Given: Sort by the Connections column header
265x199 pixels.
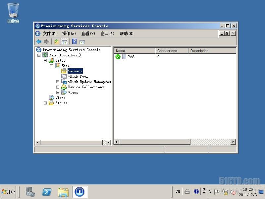Looking at the screenshot, I should [x=172, y=51].
